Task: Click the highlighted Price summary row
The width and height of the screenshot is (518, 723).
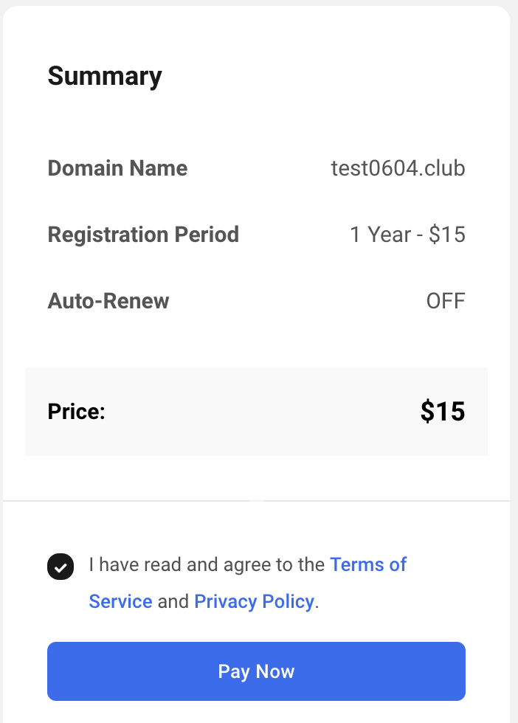Action: pos(257,411)
